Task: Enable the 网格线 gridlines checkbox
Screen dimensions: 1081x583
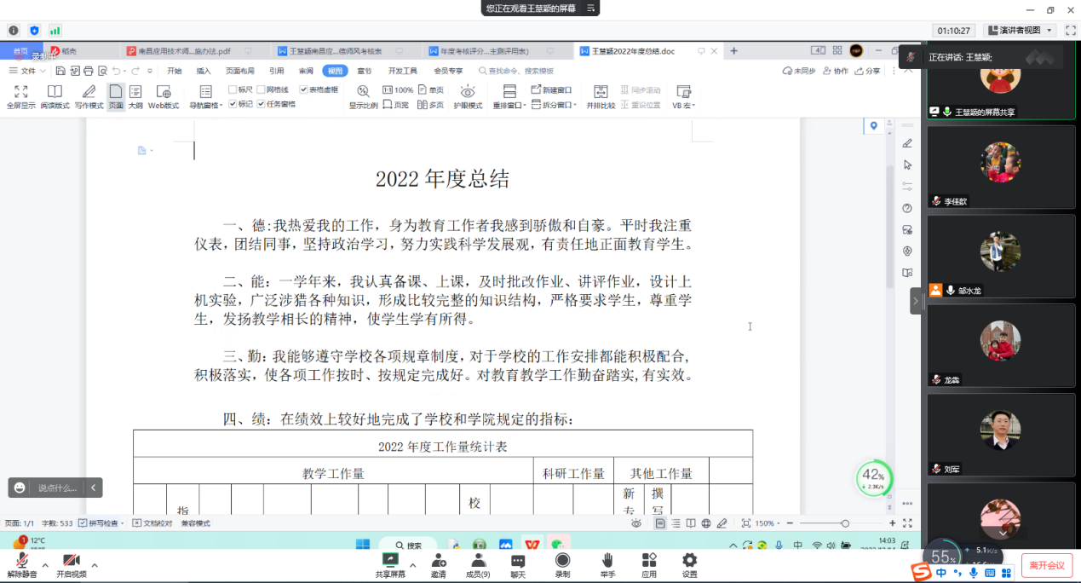Action: (x=262, y=89)
